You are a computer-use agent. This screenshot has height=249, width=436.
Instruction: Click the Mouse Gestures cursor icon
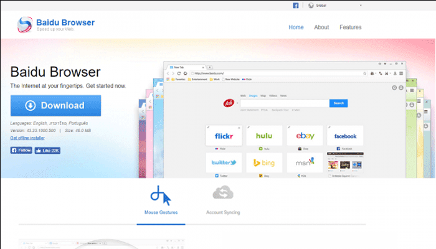(161, 195)
